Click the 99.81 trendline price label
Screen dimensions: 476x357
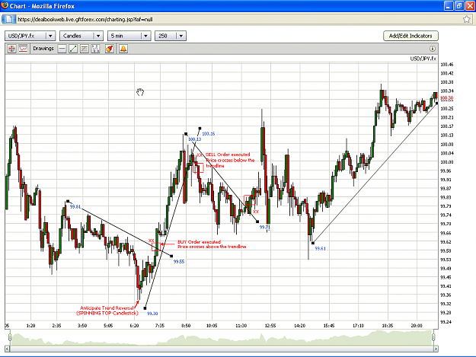[x=75, y=207]
